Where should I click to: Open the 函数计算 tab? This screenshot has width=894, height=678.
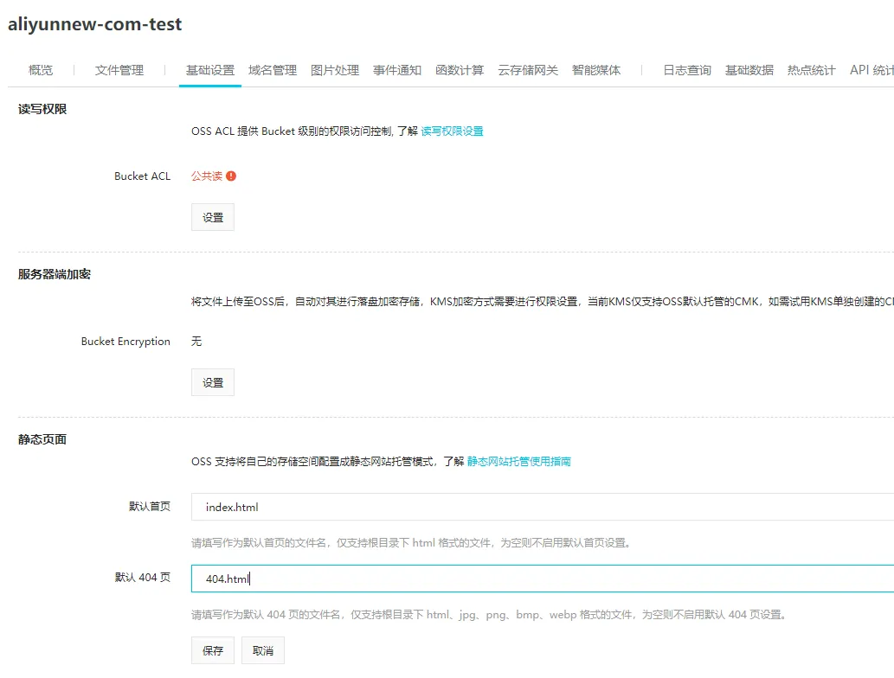460,70
